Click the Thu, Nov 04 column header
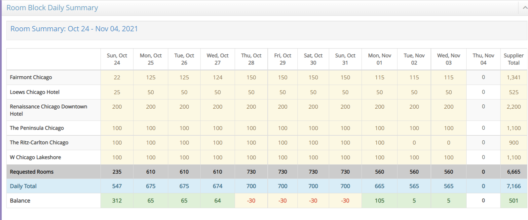The width and height of the screenshot is (528, 220). tap(483, 59)
